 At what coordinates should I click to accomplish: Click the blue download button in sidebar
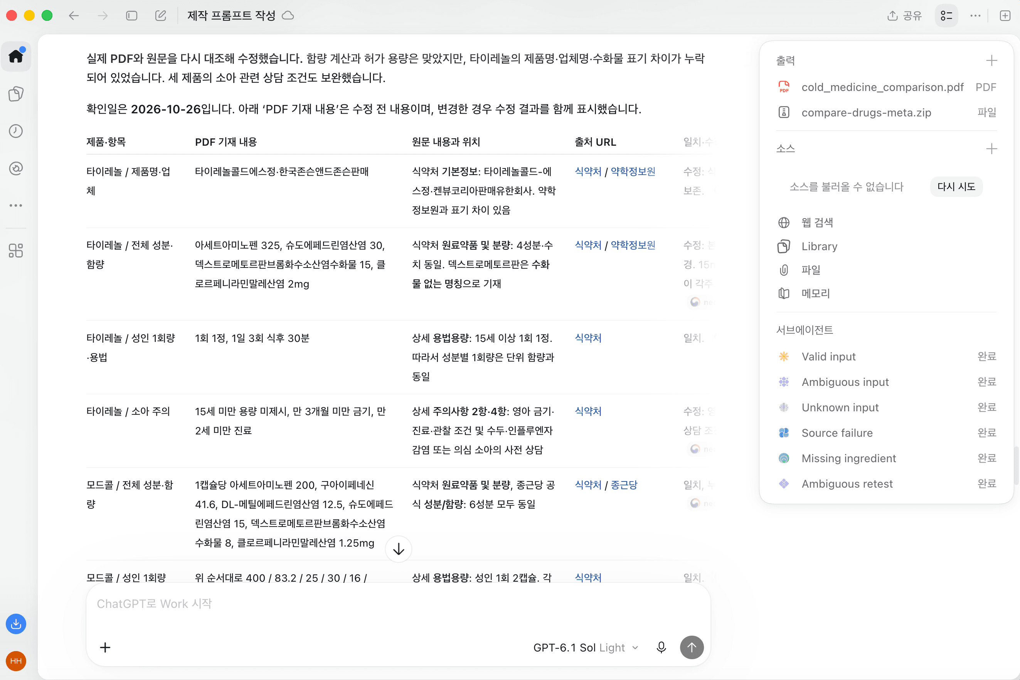pos(16,624)
